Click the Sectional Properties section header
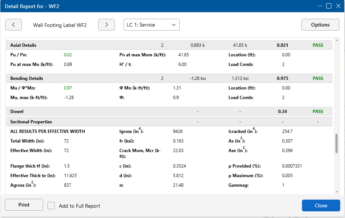Image resolution: width=345 pixels, height=218 pixels. [31, 122]
